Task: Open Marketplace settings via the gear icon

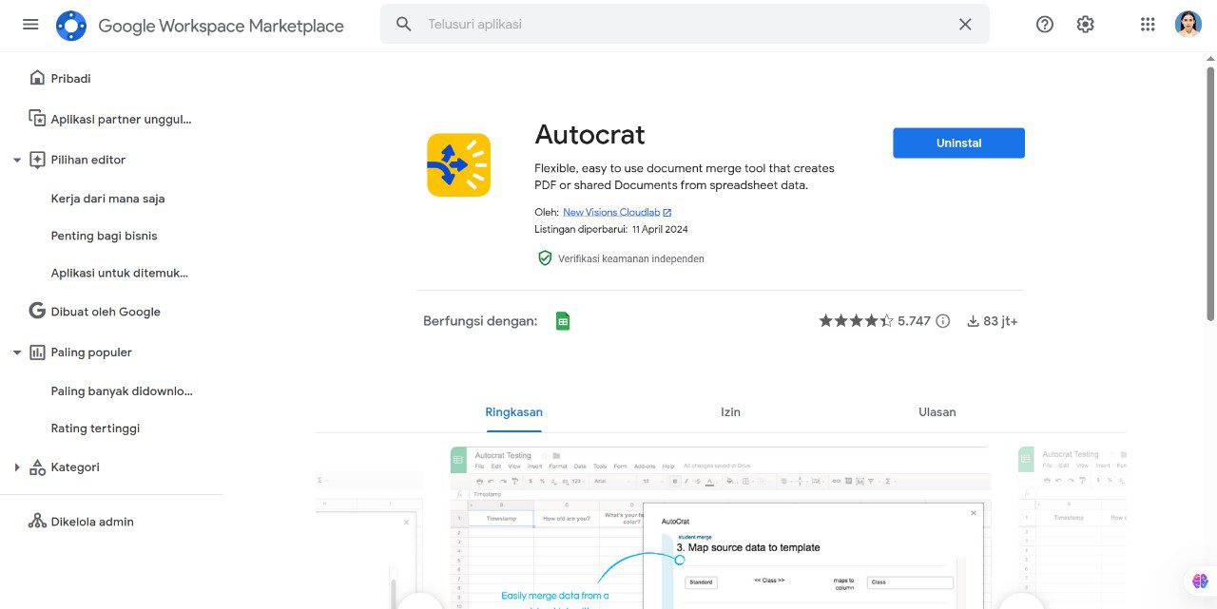Action: pos(1085,24)
